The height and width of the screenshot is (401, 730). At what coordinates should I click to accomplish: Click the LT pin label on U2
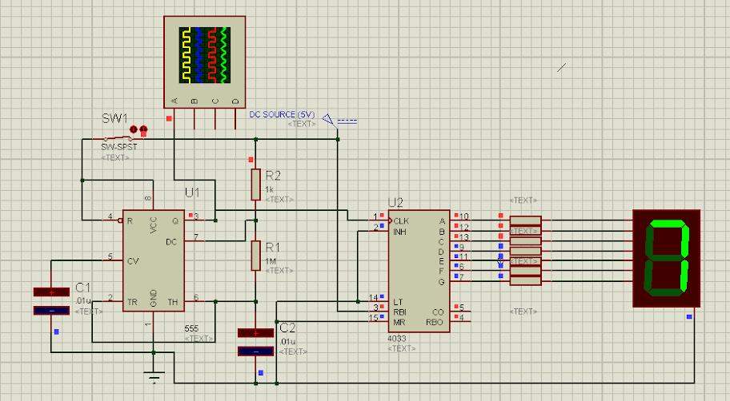point(398,302)
